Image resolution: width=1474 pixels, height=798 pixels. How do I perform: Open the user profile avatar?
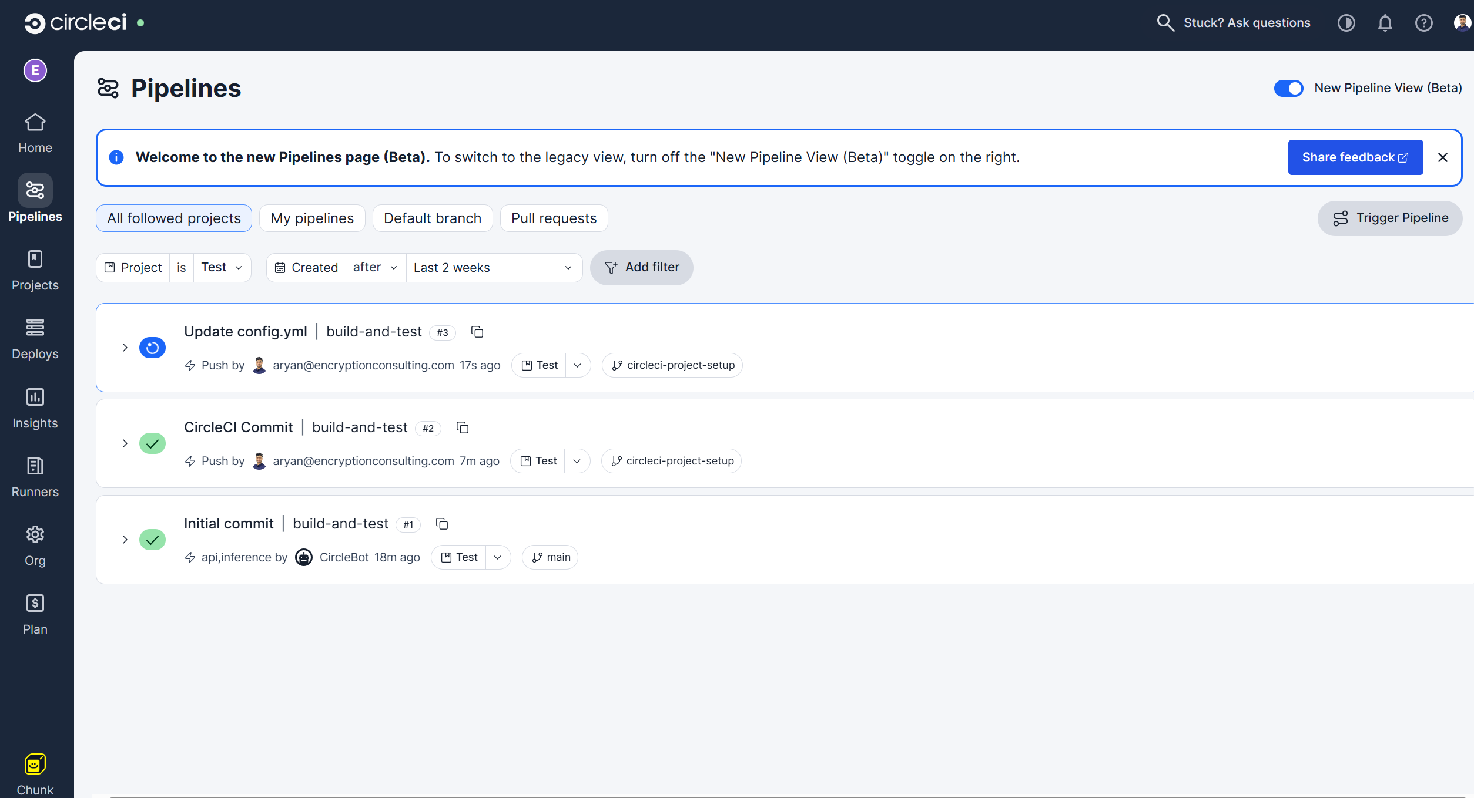[1462, 23]
